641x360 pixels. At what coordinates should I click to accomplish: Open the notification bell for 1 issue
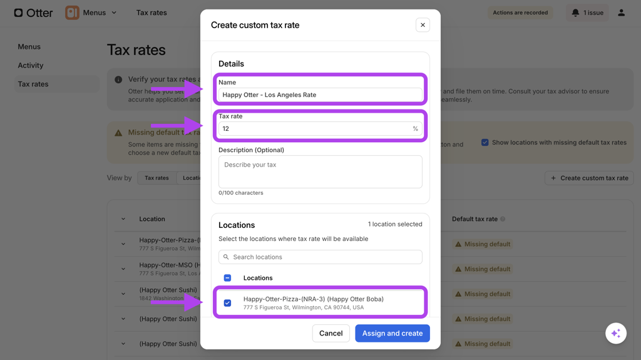click(x=575, y=13)
